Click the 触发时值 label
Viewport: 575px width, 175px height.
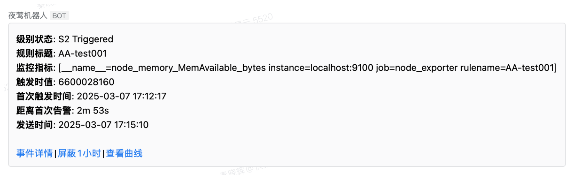click(34, 82)
